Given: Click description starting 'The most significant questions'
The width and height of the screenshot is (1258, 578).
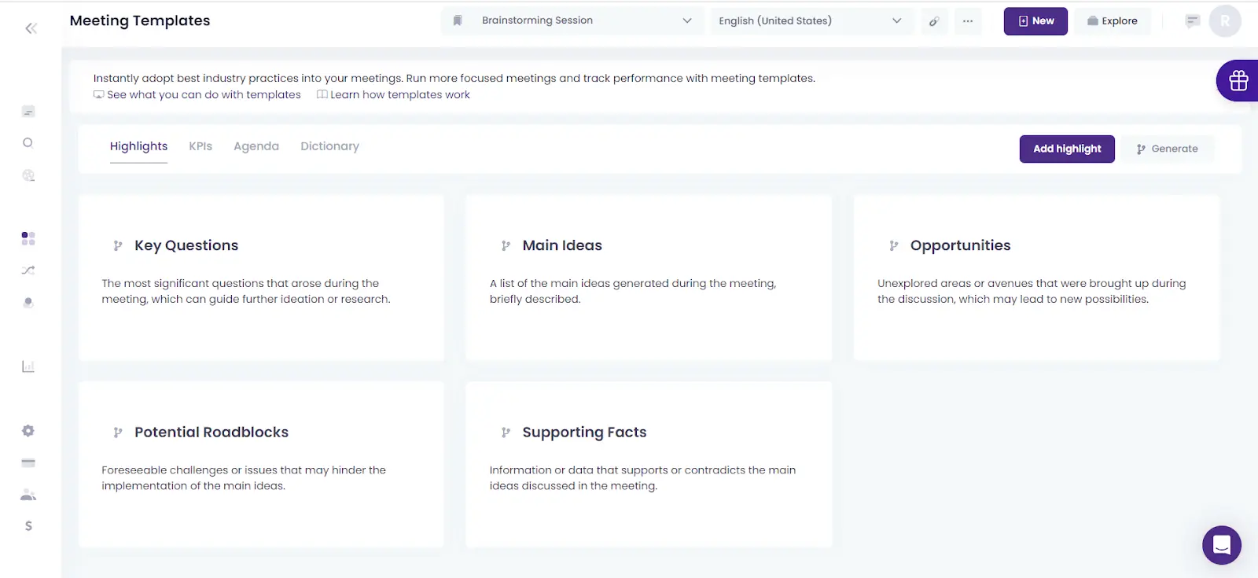Looking at the screenshot, I should (x=246, y=291).
